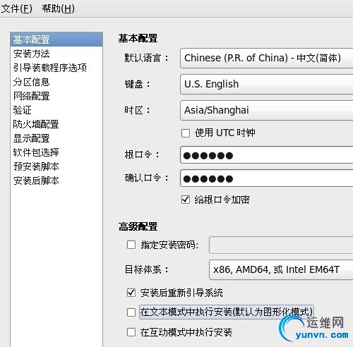Viewport: 353px width, 347px height.
Task: Open the 帮助(H) menu
Action: (58, 8)
